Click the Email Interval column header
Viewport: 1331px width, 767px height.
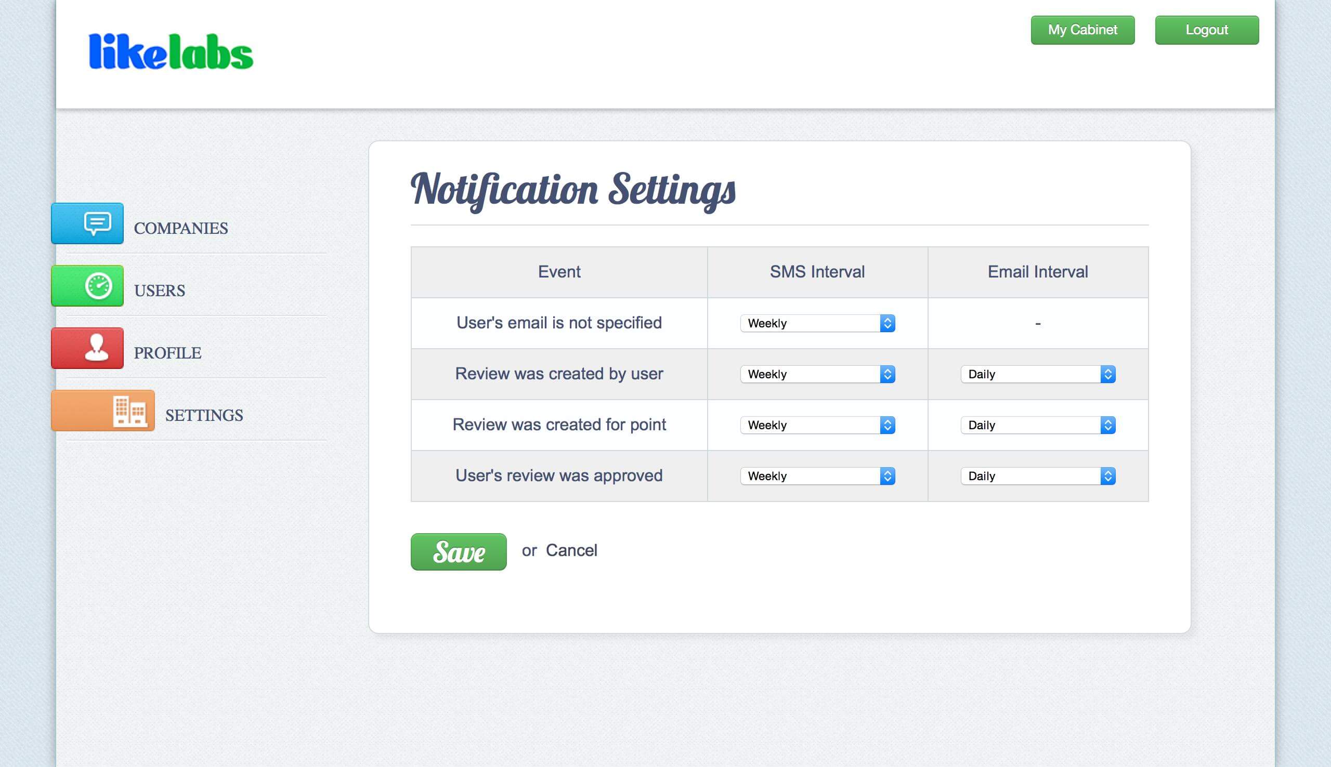coord(1038,272)
